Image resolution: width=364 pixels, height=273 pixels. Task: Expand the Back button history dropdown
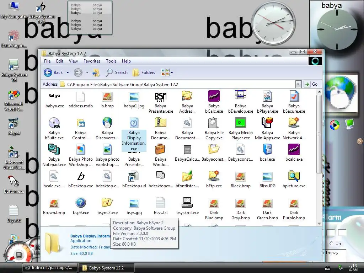tap(68, 73)
